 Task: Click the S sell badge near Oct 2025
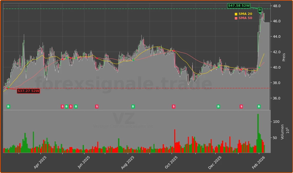(173, 106)
